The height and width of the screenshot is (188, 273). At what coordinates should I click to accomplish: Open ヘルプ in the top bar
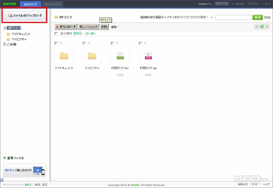(x=266, y=4)
